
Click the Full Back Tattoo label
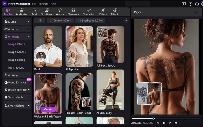click(106, 66)
